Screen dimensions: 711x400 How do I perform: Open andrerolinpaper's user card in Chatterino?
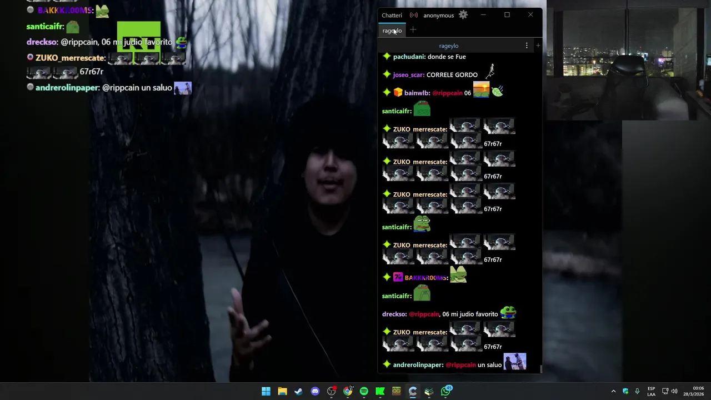coord(418,365)
